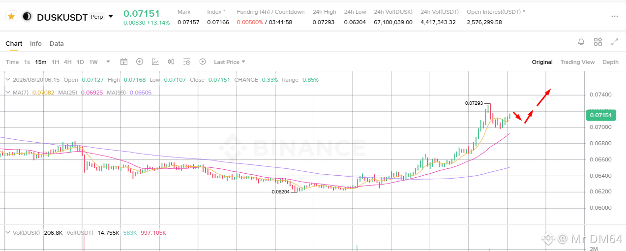Click the hexagon chart settings icon

203,62
